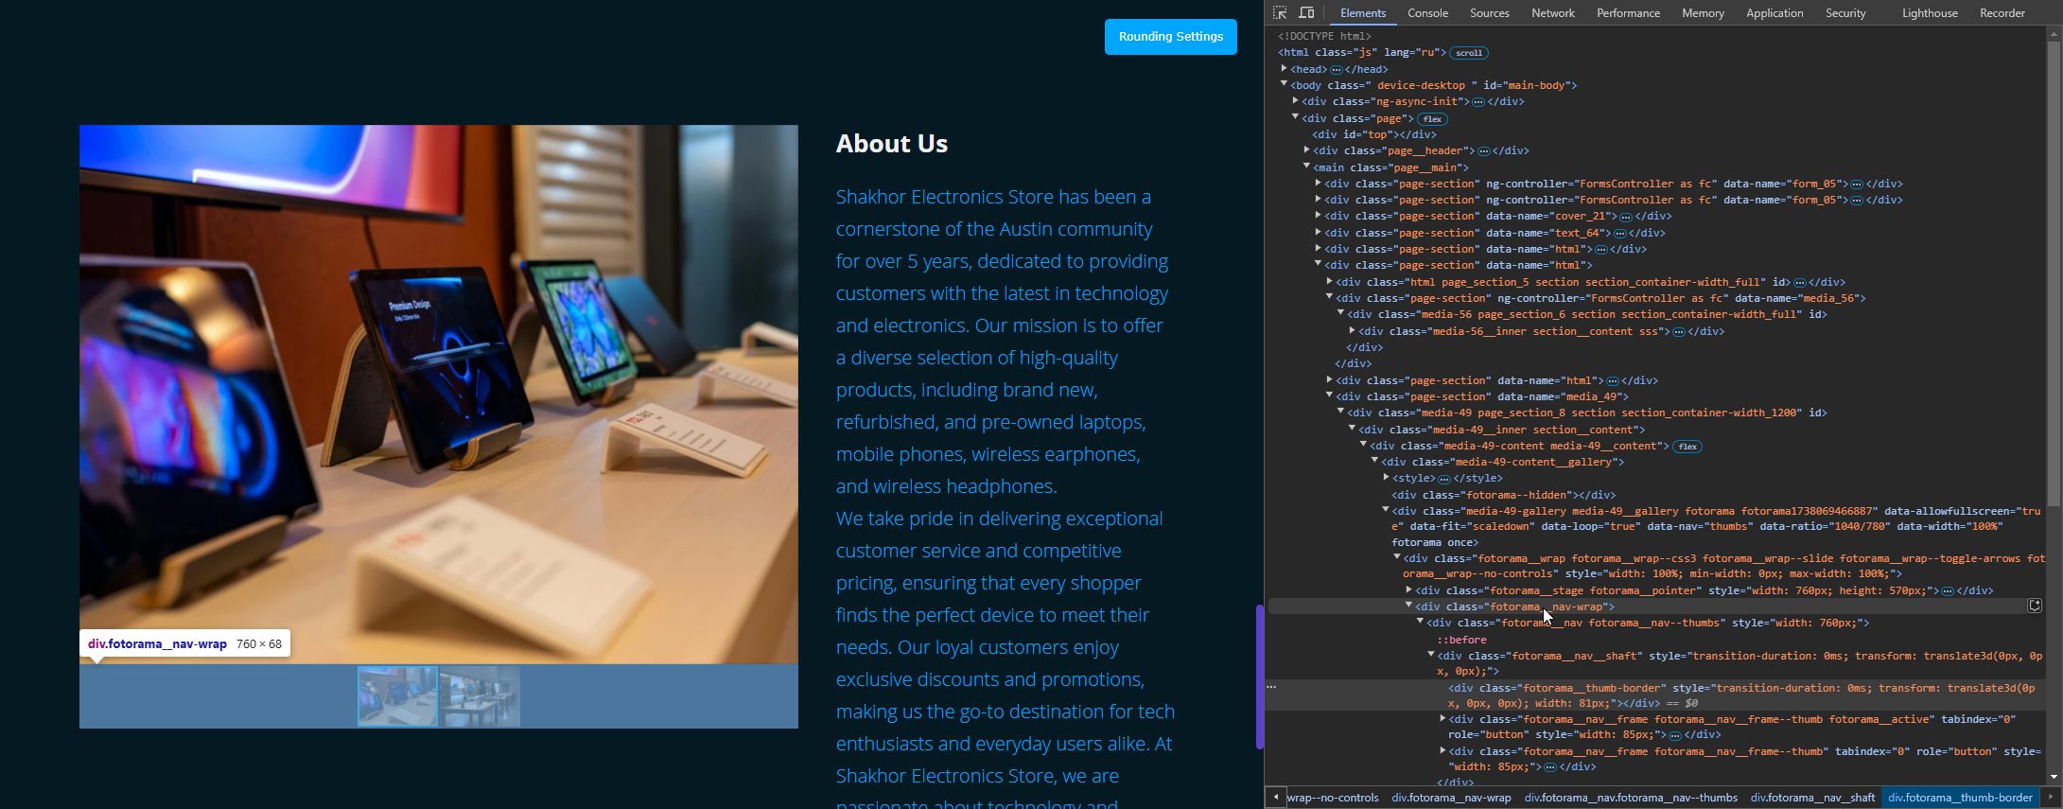Click the Rounding Settings button

pos(1170,37)
